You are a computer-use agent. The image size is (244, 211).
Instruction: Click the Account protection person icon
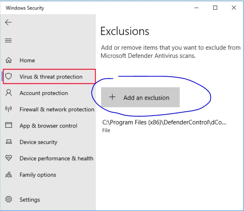9,93
